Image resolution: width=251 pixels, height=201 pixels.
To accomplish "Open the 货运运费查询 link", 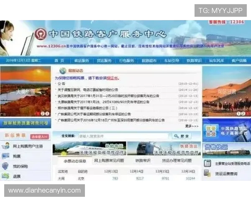I will pyautogui.click(x=226, y=174).
